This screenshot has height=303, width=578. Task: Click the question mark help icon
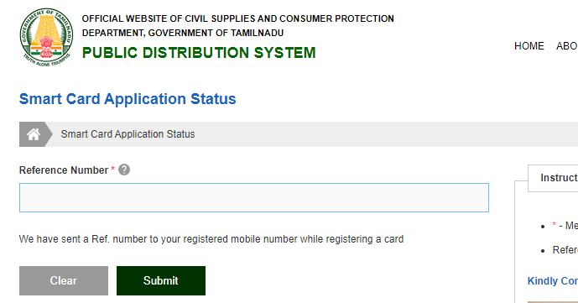coord(124,170)
